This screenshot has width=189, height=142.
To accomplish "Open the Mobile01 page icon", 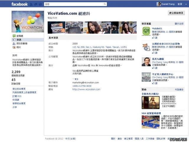I will coord(146,31).
